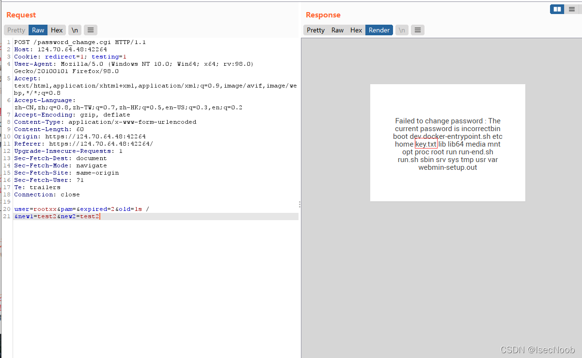582x358 pixels.
Task: Click Response panel title
Action: [323, 15]
